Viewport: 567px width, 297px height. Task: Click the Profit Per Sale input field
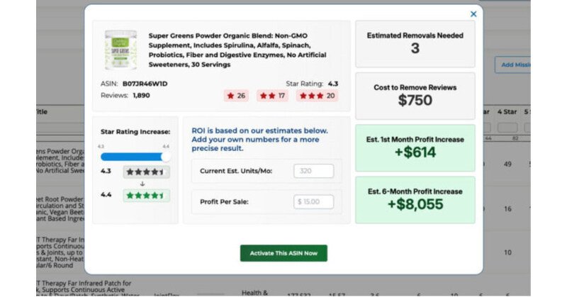[x=313, y=202]
